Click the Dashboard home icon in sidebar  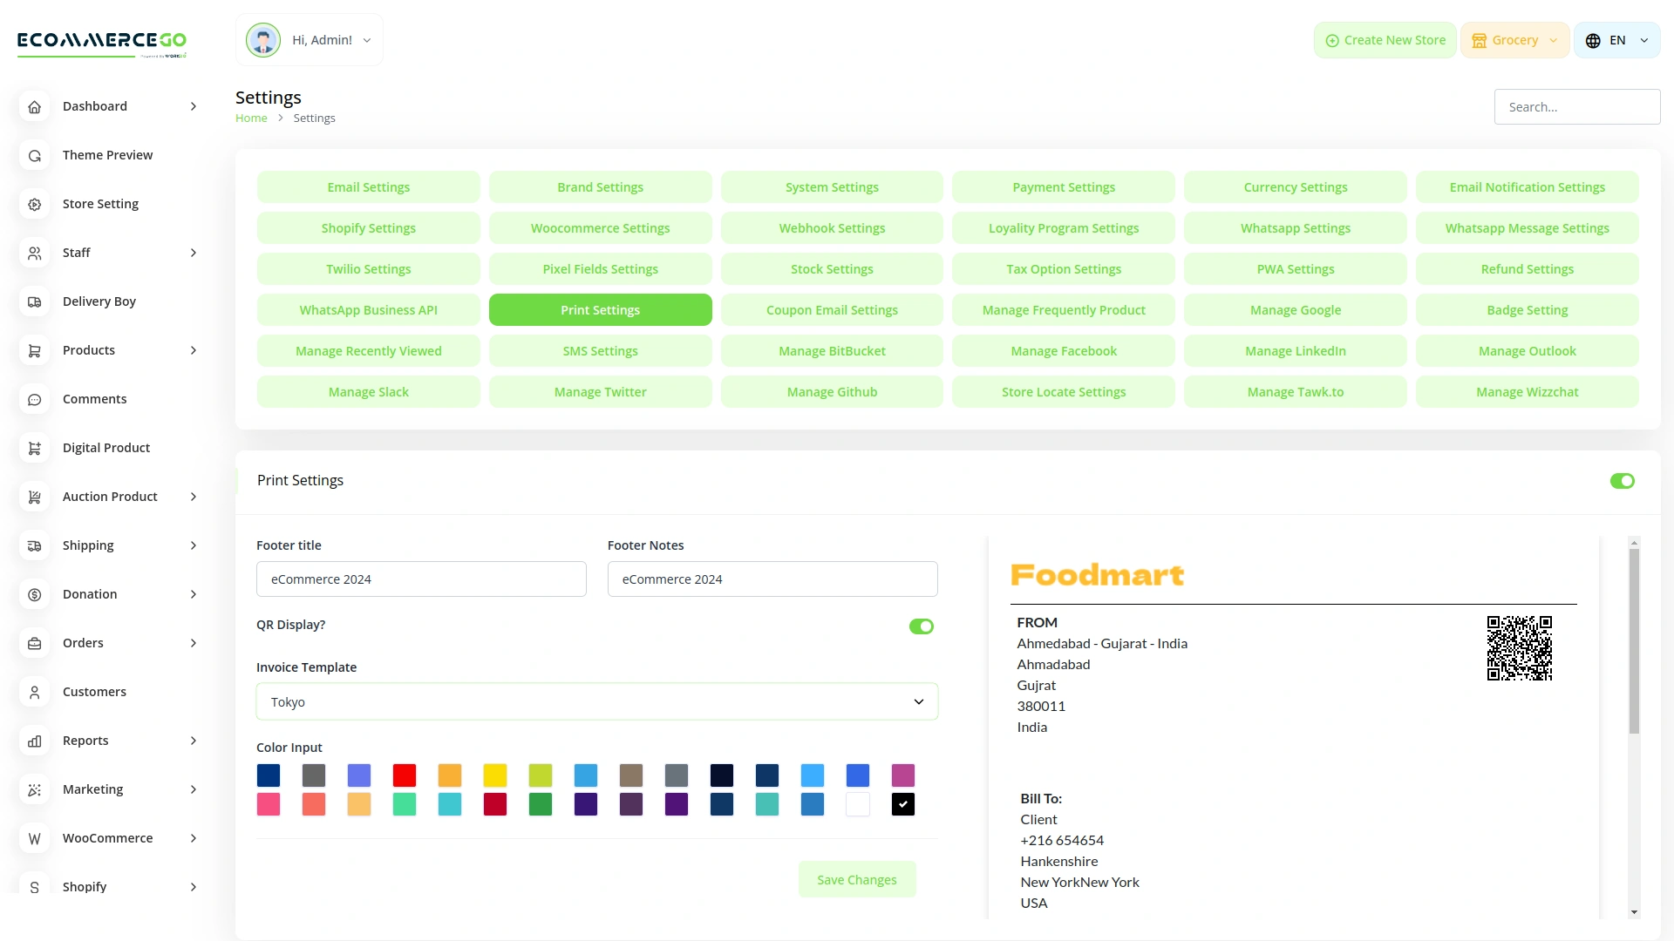click(35, 106)
